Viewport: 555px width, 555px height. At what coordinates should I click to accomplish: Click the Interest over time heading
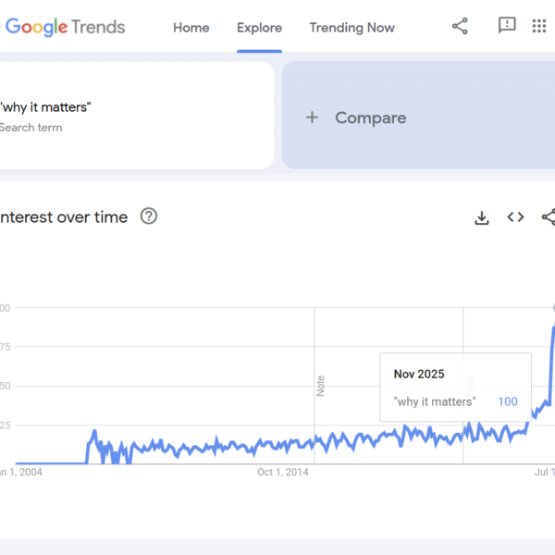point(65,216)
